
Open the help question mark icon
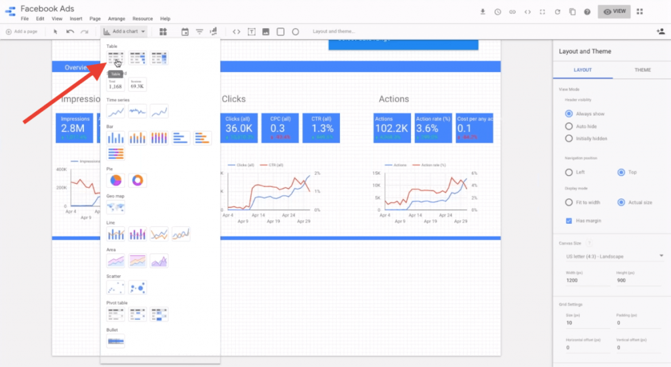tap(587, 12)
